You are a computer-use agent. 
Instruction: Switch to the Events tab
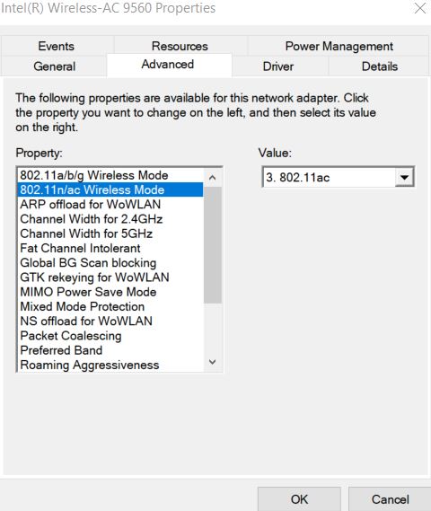click(56, 46)
